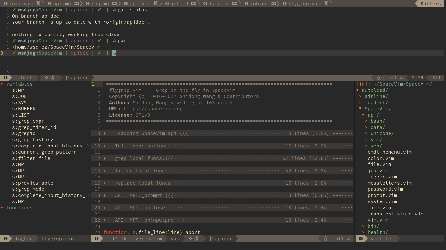The width and height of the screenshot is (446, 250).
Task: Jump to s:preview_able in Tagbar
Action: 33,183
